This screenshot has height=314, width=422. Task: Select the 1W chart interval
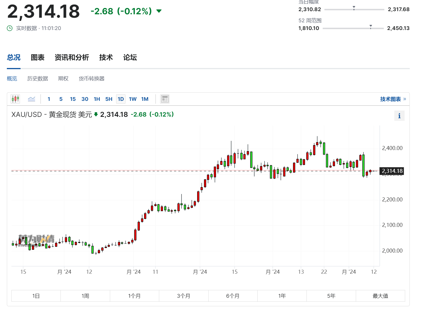point(133,99)
